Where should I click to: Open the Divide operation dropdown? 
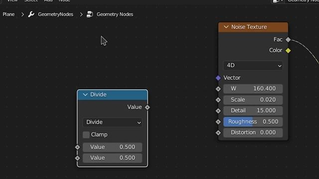click(x=112, y=122)
